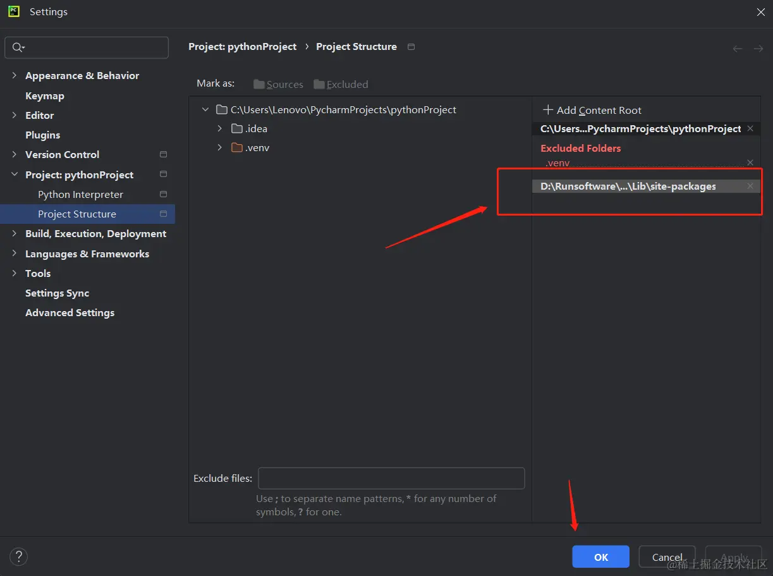Image resolution: width=773 pixels, height=576 pixels.
Task: Close the Settings dialog window
Action: coord(760,12)
